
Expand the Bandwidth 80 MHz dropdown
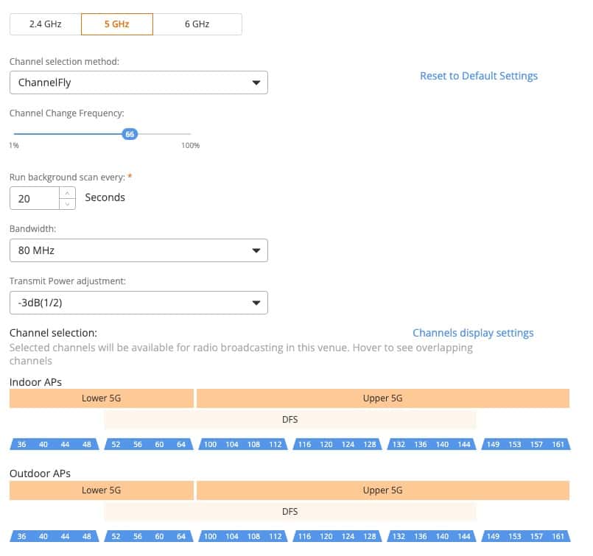pyautogui.click(x=138, y=250)
